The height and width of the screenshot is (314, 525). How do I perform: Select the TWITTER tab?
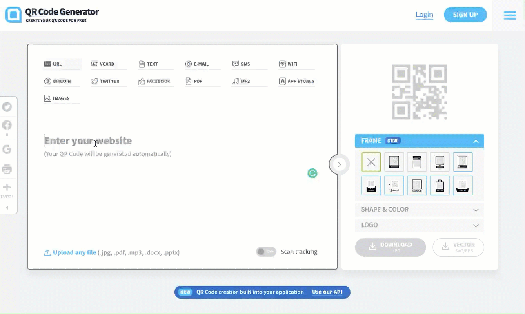(108, 81)
